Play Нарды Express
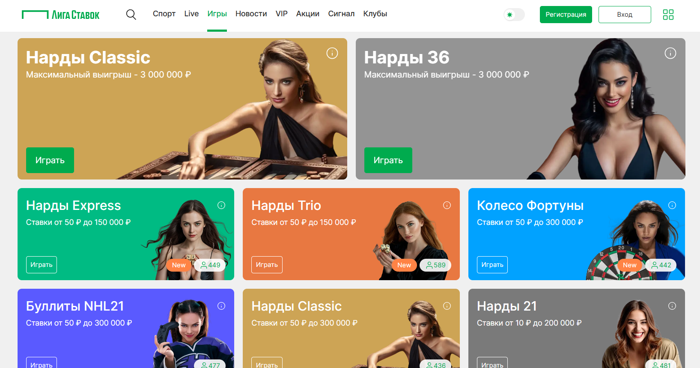Viewport: 700px width, 368px height. 42,265
